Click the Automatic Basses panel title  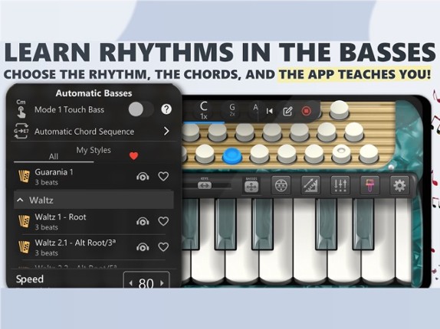[x=94, y=93]
